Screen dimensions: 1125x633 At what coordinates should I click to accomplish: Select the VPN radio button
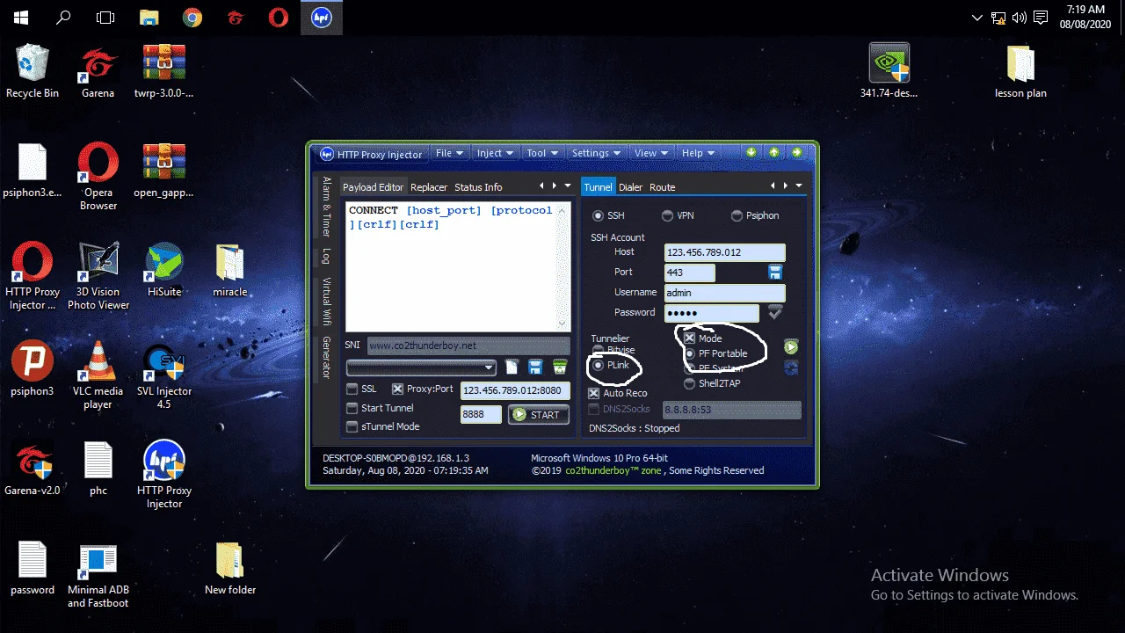pyautogui.click(x=667, y=215)
